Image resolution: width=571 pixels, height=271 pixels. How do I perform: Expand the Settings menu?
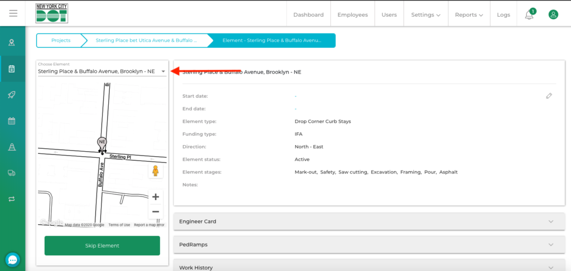425,15
